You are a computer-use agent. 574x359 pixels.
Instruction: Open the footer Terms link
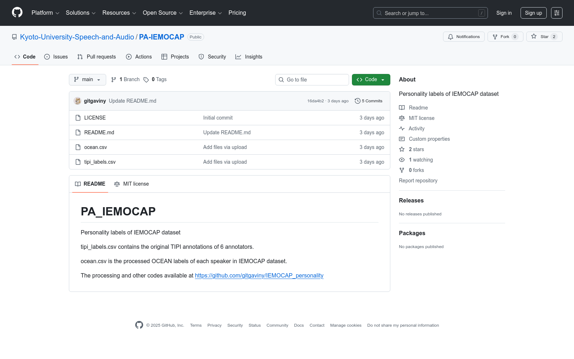(196, 325)
